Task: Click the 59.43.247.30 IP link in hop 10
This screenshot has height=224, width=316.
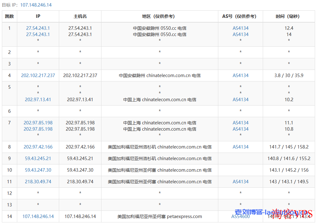Action: pyautogui.click(x=38, y=170)
